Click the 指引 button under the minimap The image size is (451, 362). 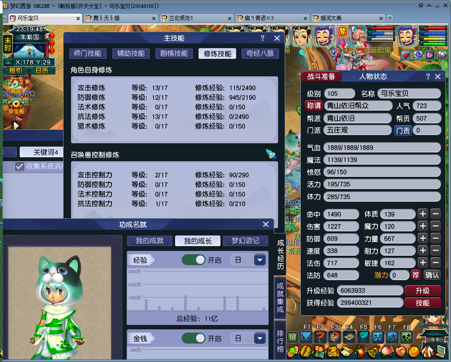click(16, 71)
